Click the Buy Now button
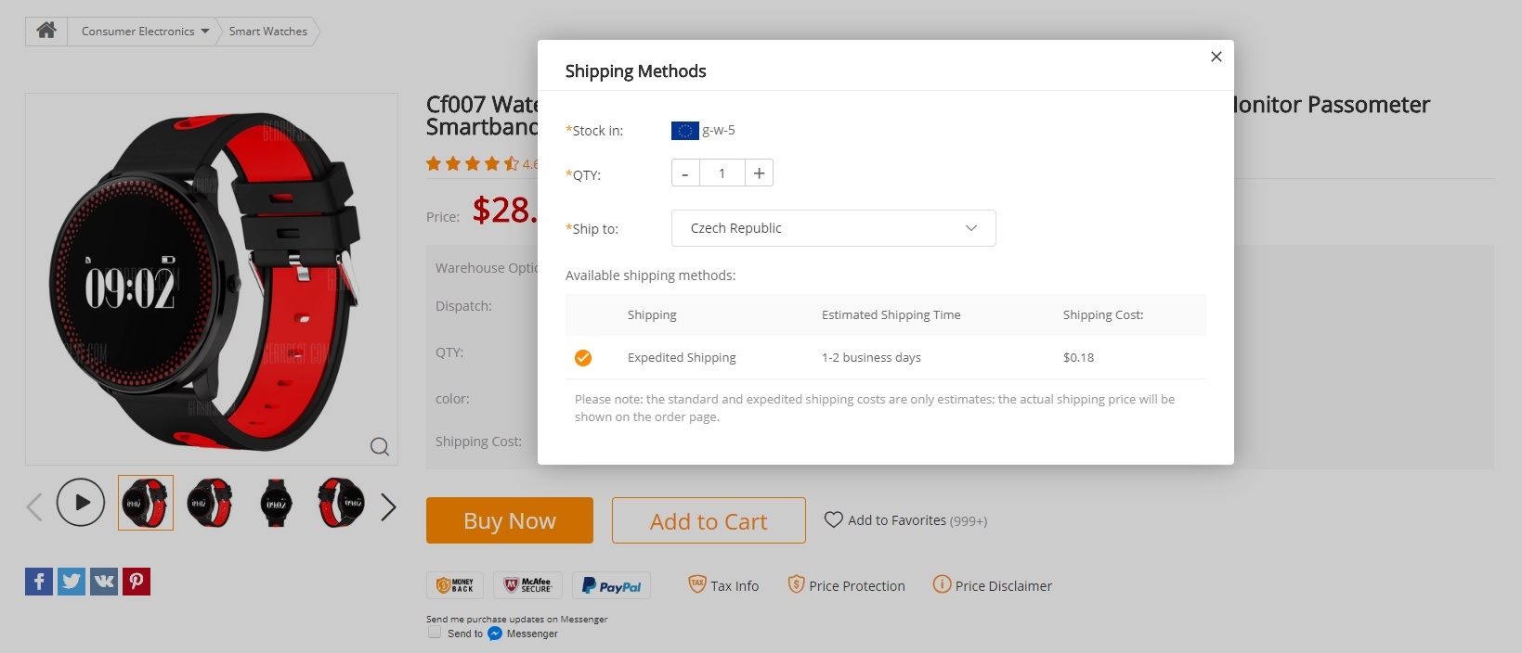This screenshot has height=653, width=1522. click(509, 520)
